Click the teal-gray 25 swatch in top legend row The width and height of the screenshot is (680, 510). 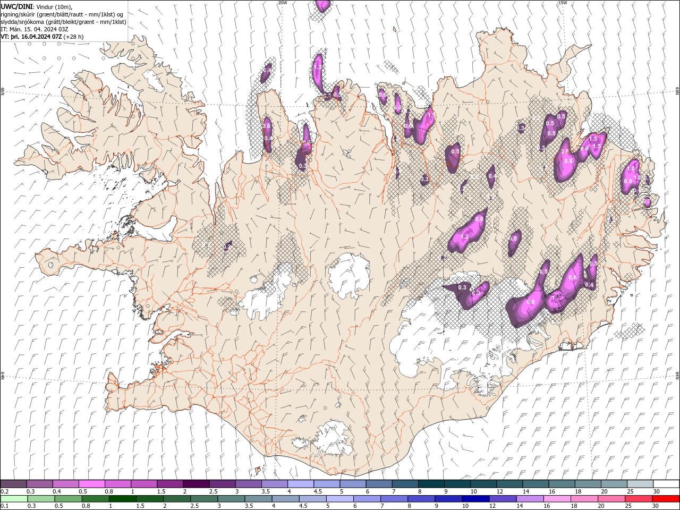pyautogui.click(x=640, y=484)
